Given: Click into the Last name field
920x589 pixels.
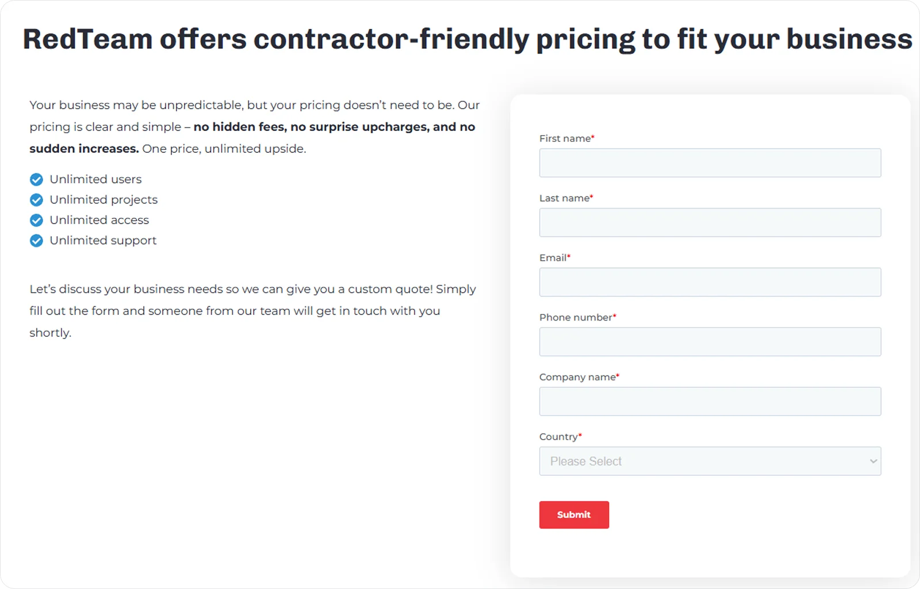Looking at the screenshot, I should pyautogui.click(x=710, y=222).
